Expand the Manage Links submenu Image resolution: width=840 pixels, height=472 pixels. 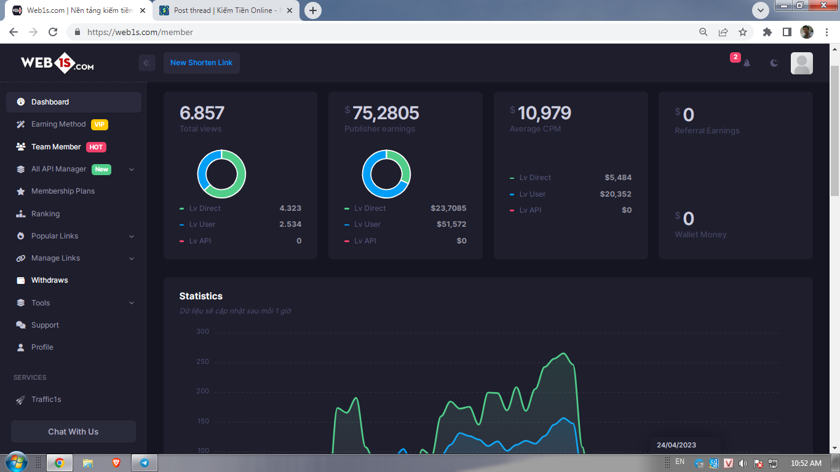pos(132,259)
